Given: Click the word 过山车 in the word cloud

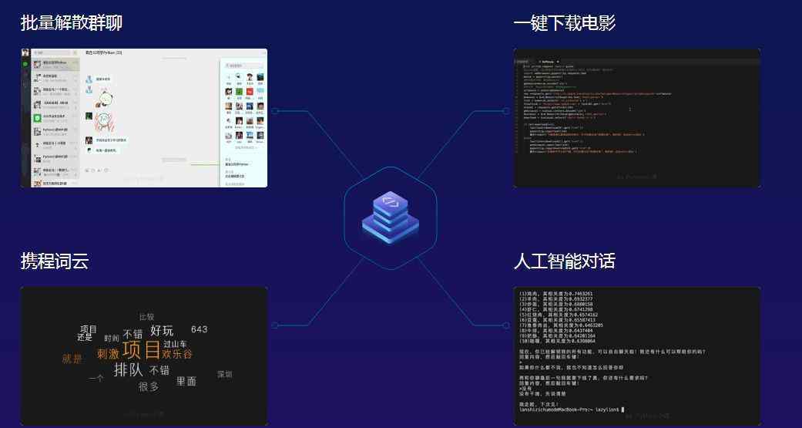Looking at the screenshot, I should (x=175, y=344).
